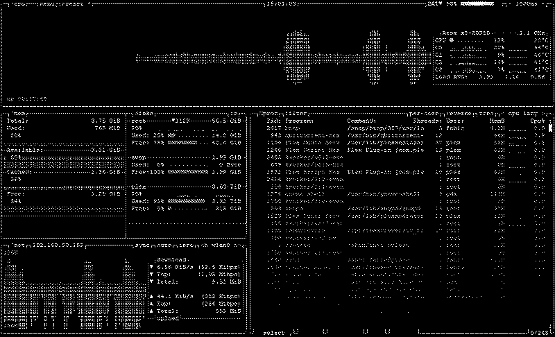Click the wlan0 interface name
Image resolution: width=555 pixels, height=337 pixels.
pyautogui.click(x=221, y=245)
